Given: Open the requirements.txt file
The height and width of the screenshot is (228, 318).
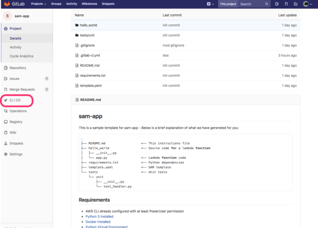Looking at the screenshot, I should click(x=93, y=76).
